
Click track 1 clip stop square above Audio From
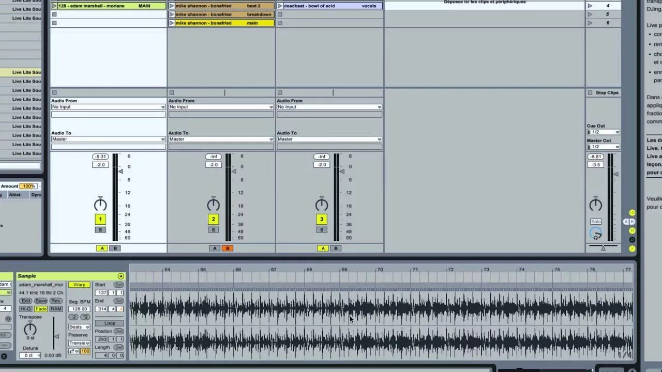[54, 93]
